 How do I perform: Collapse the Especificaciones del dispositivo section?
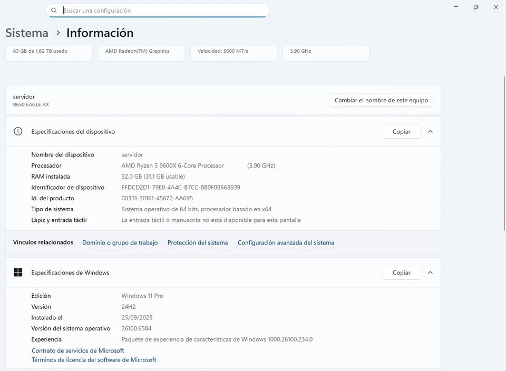pyautogui.click(x=430, y=132)
